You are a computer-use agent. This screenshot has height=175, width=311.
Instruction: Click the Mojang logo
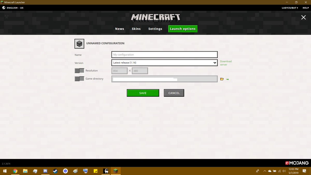297,163
